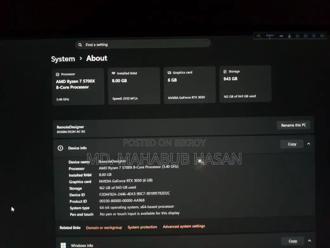Copy the Device info details
Image resolution: width=330 pixels, height=248 pixels.
(292, 144)
